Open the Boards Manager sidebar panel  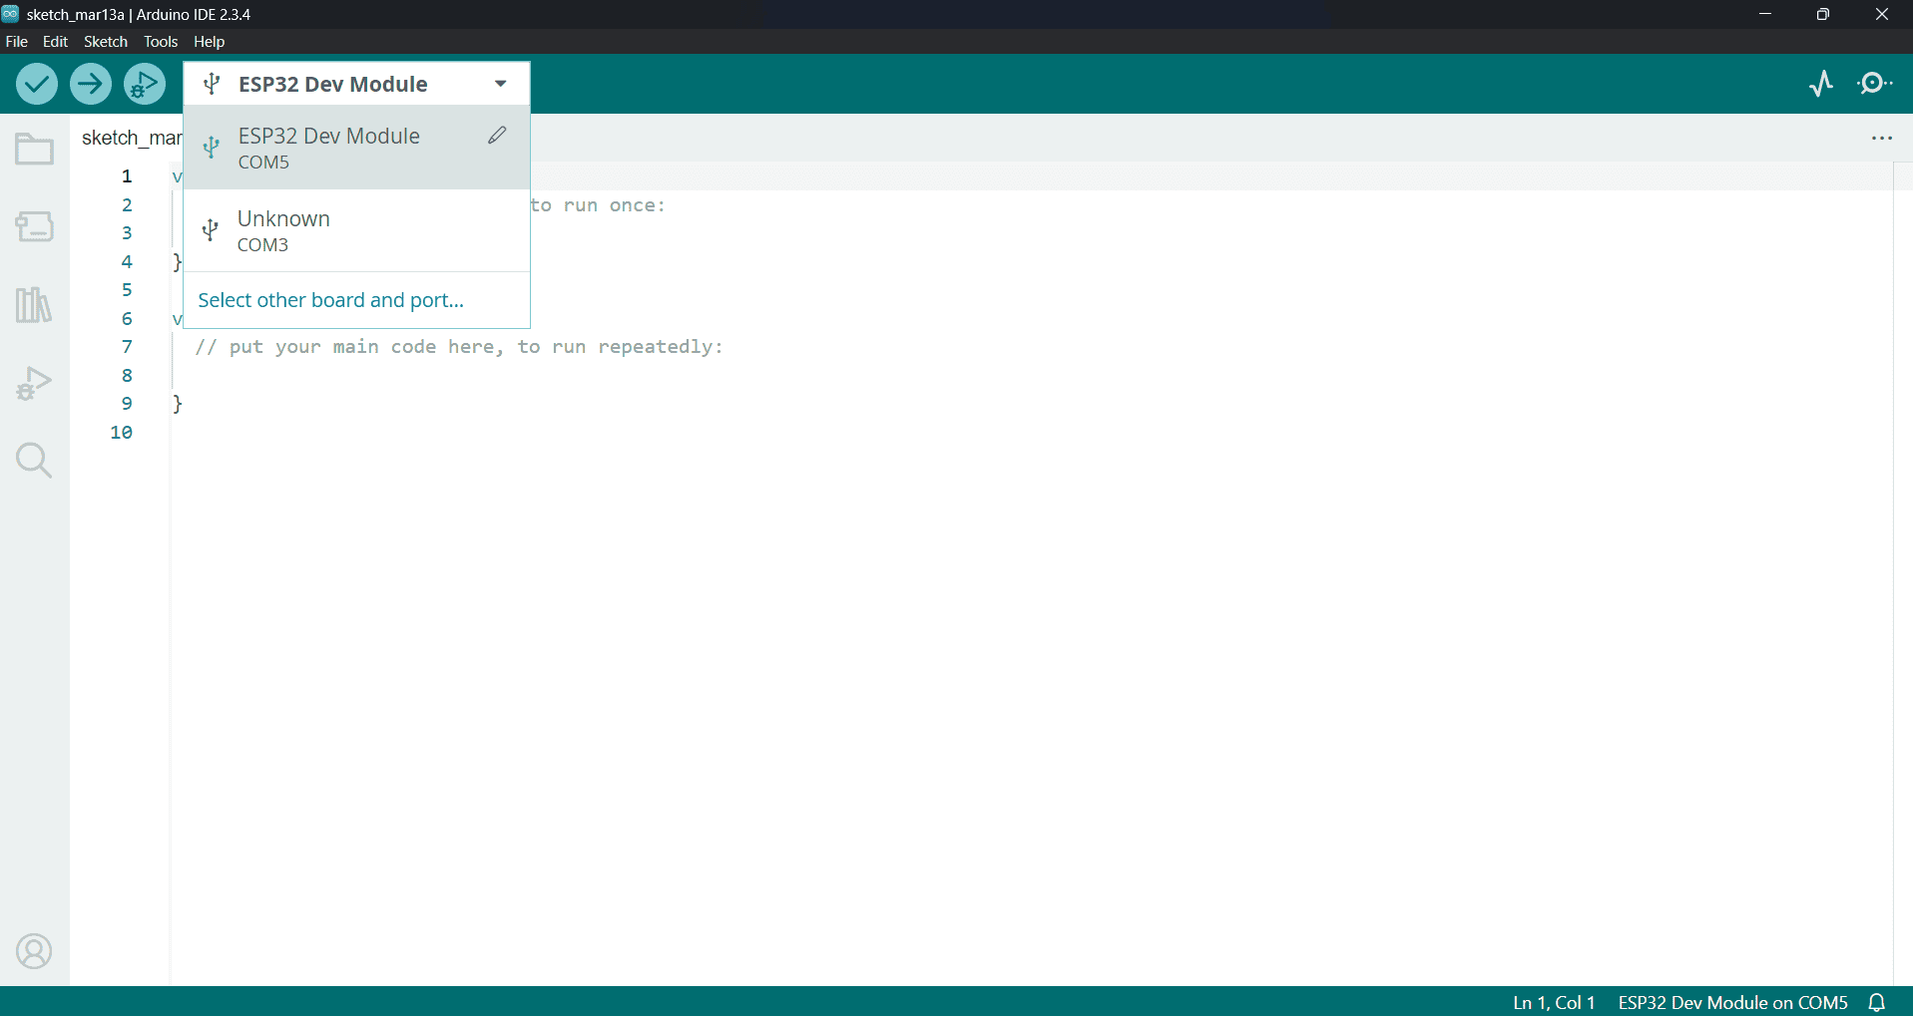pyautogui.click(x=34, y=226)
